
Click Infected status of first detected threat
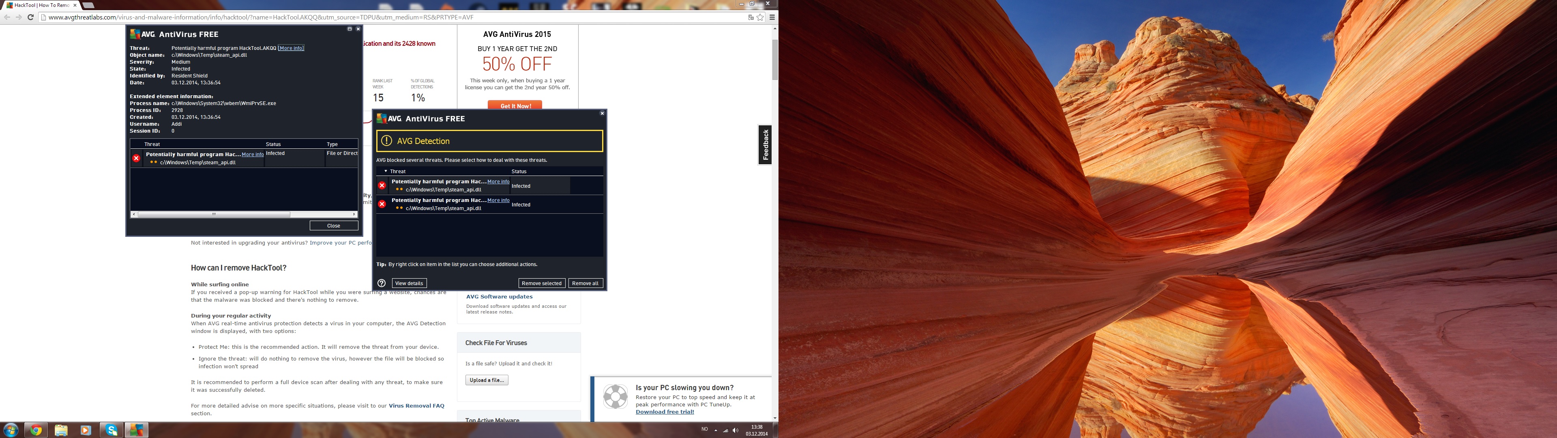pos(521,186)
